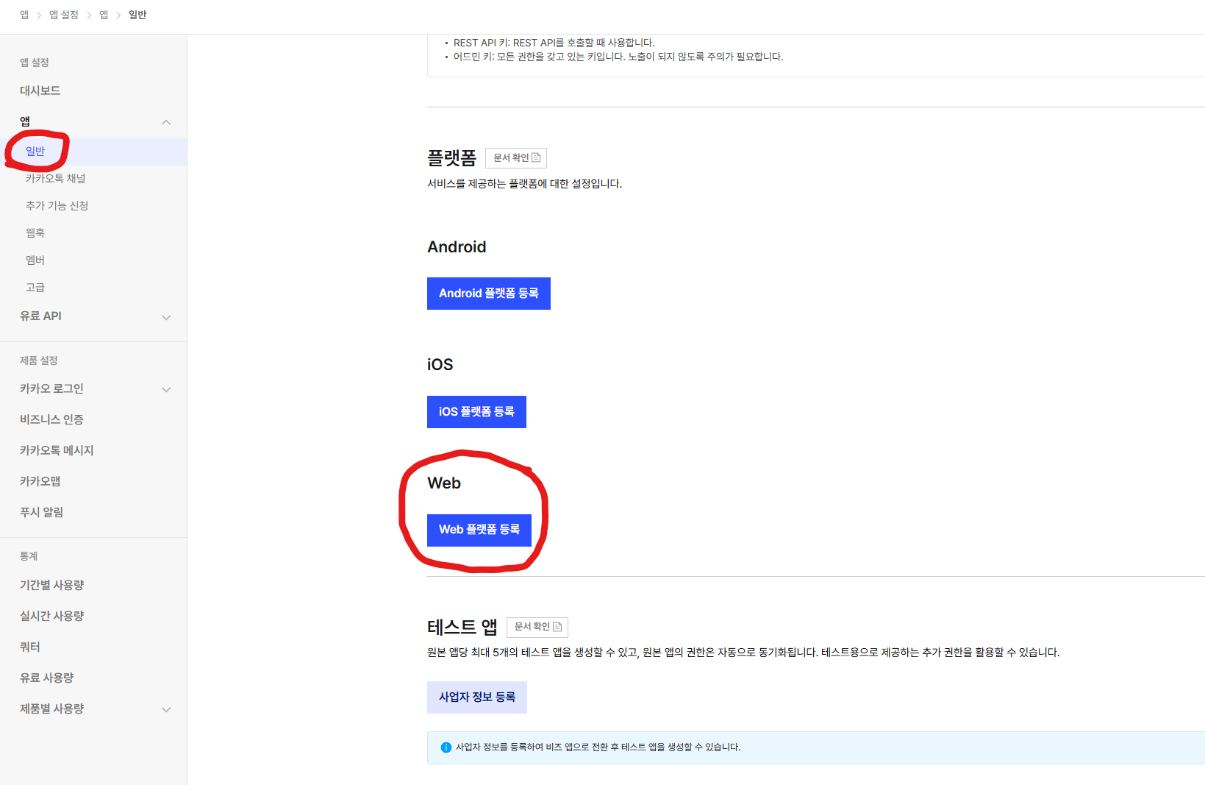Image resolution: width=1205 pixels, height=785 pixels.
Task: Expand the 카카오 로그인 sidebar section
Action: [x=166, y=389]
